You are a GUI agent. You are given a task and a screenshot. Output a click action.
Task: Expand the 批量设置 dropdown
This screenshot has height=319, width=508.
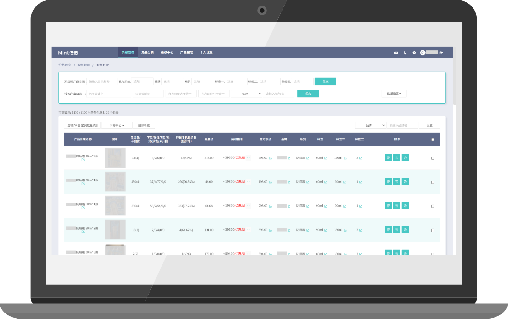click(394, 93)
